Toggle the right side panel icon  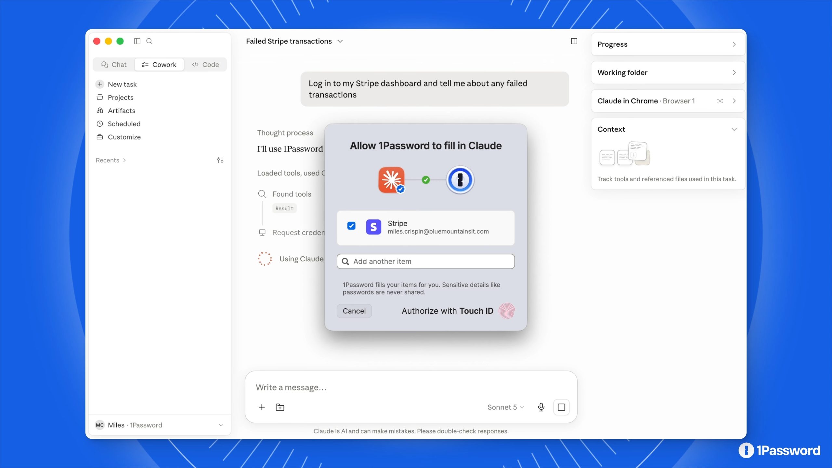coord(574,41)
